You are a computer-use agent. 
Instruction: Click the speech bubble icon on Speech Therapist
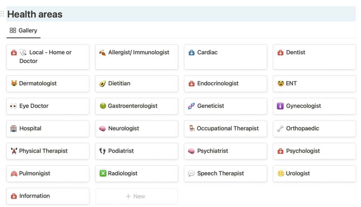(x=191, y=174)
